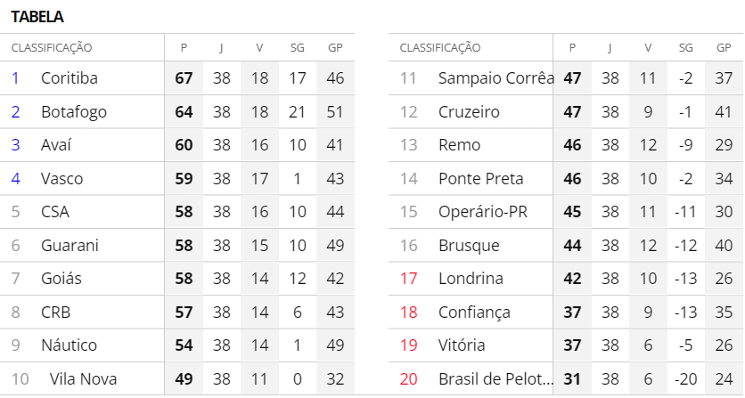Click Londrina in relegation zone
Viewport: 745px width, 398px height.
(471, 279)
